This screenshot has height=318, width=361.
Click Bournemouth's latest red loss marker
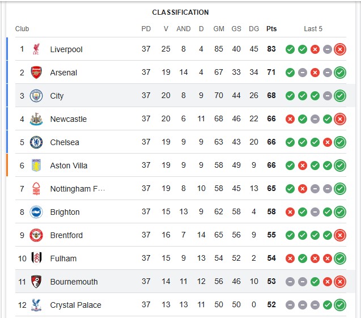point(340,282)
